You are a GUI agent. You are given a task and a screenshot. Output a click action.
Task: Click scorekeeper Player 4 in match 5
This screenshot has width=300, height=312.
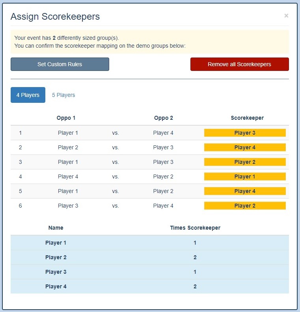point(245,191)
